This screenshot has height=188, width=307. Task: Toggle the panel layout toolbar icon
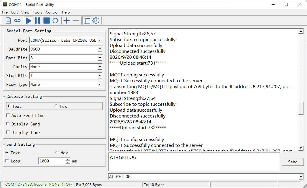coord(87,21)
